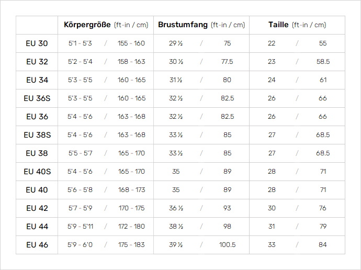Click the EU 46 row label
The image size is (361, 270).
37,245
